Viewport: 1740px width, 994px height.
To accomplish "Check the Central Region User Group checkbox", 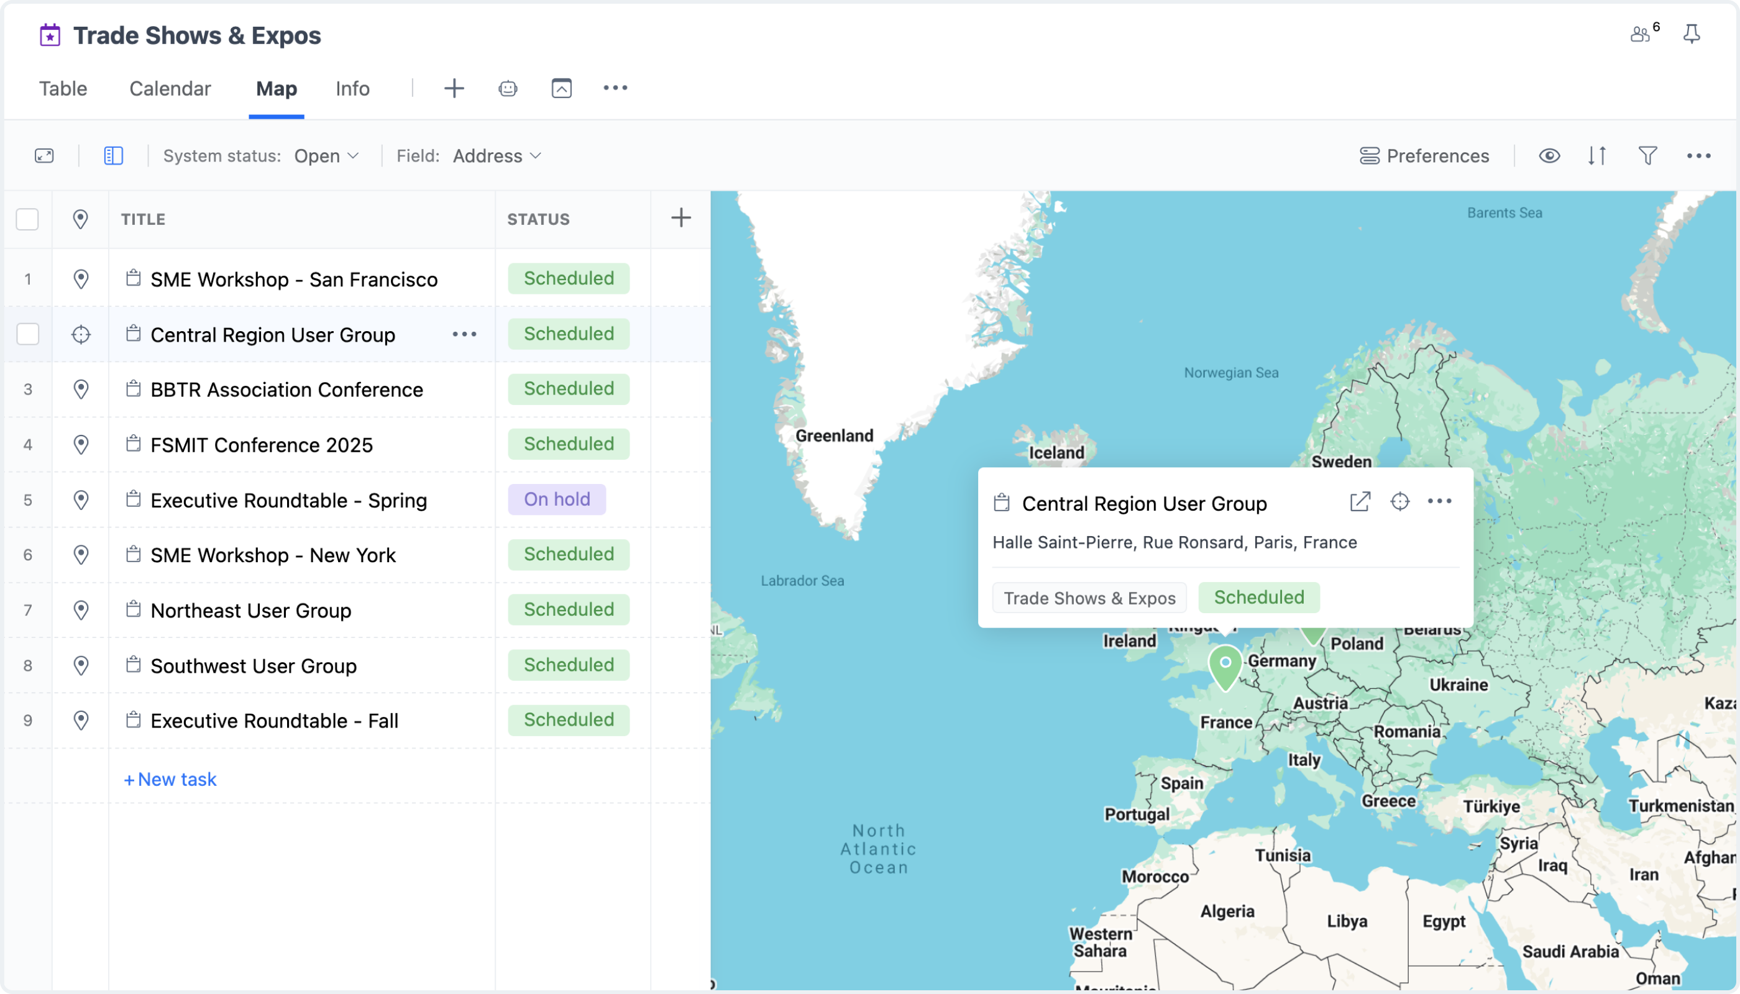I will point(27,334).
